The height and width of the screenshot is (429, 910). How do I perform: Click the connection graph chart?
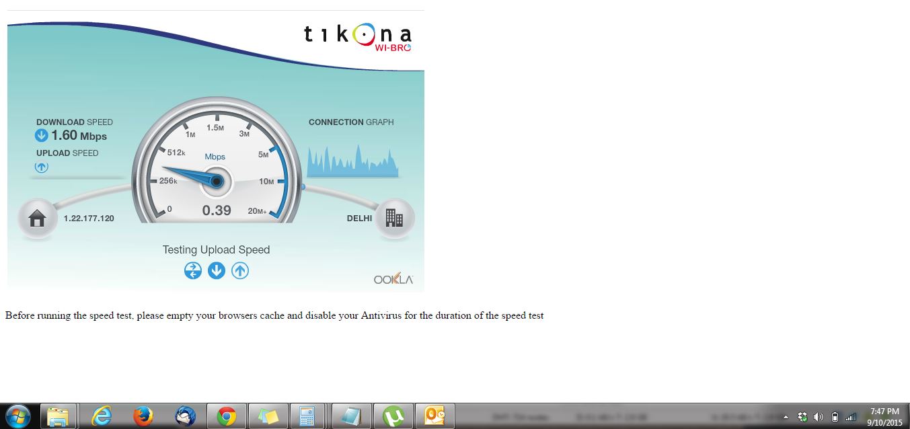(x=352, y=161)
